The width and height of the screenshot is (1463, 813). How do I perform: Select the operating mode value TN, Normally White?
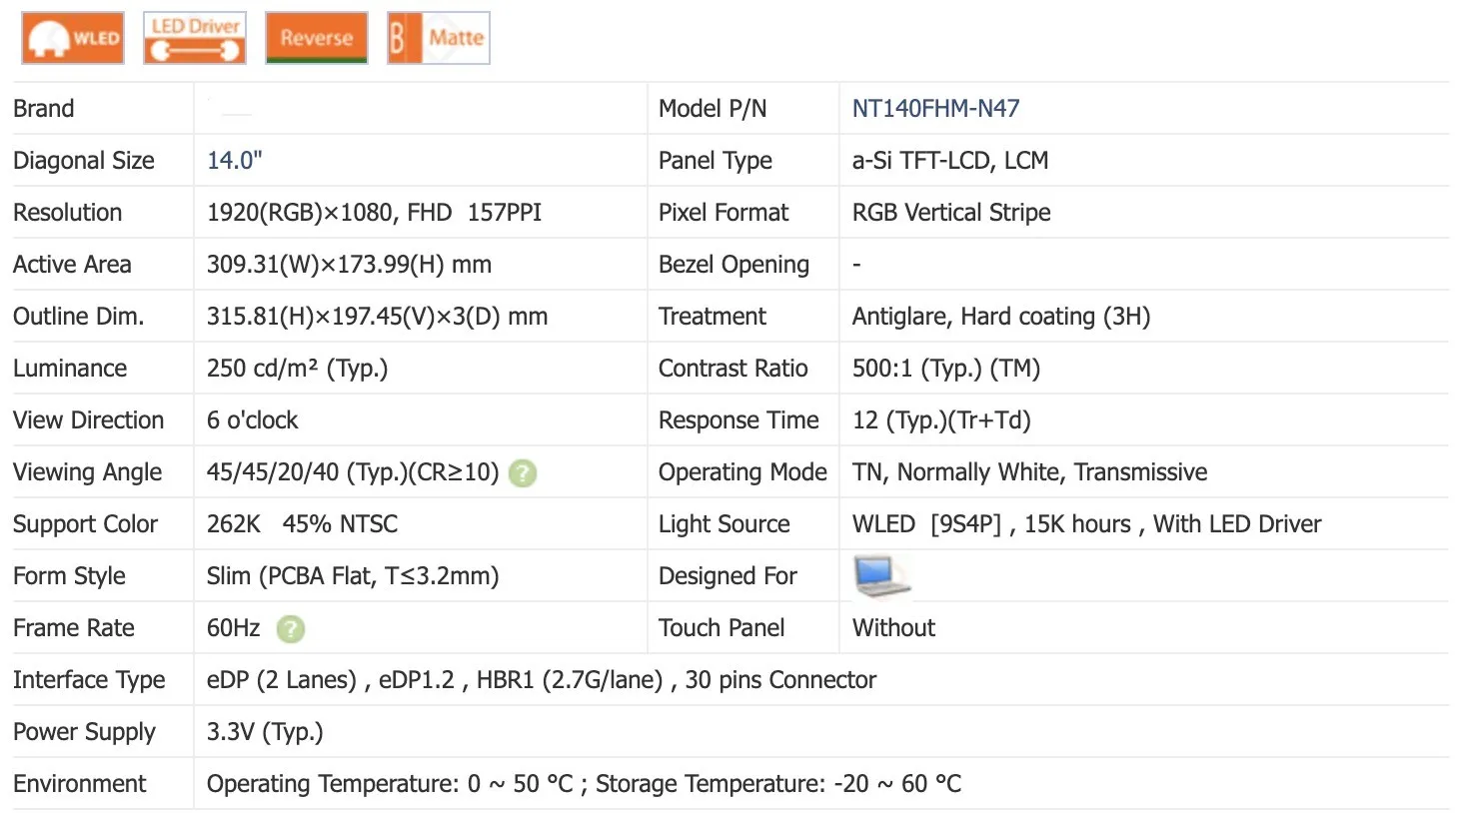click(x=957, y=472)
